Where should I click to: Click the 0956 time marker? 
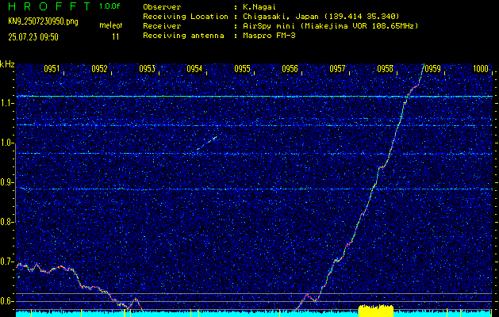tap(290, 69)
